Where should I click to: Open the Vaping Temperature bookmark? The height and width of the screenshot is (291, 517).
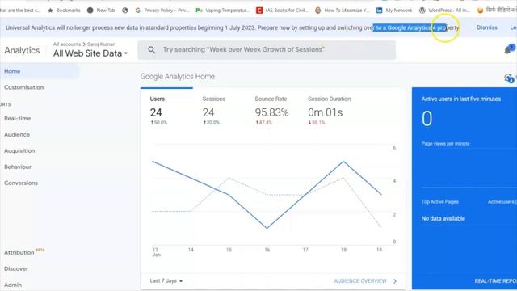tap(223, 11)
